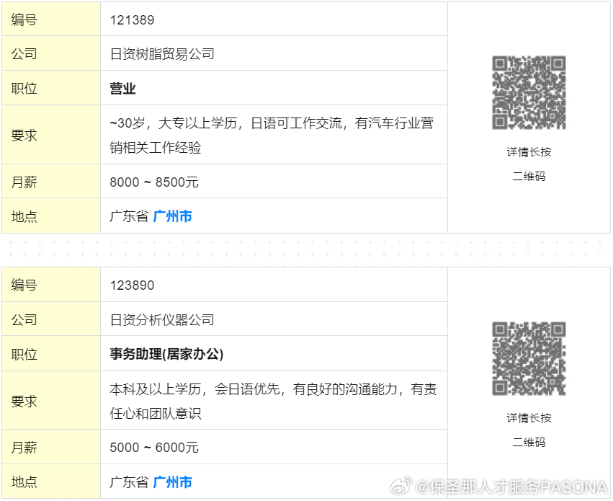
Task: Select the 公司 label in the first listing
Action: 24,53
